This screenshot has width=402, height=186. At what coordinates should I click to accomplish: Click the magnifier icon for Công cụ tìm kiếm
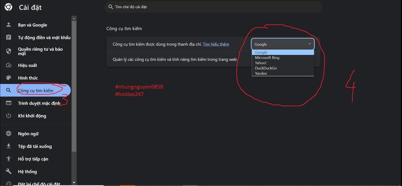pyautogui.click(x=9, y=90)
